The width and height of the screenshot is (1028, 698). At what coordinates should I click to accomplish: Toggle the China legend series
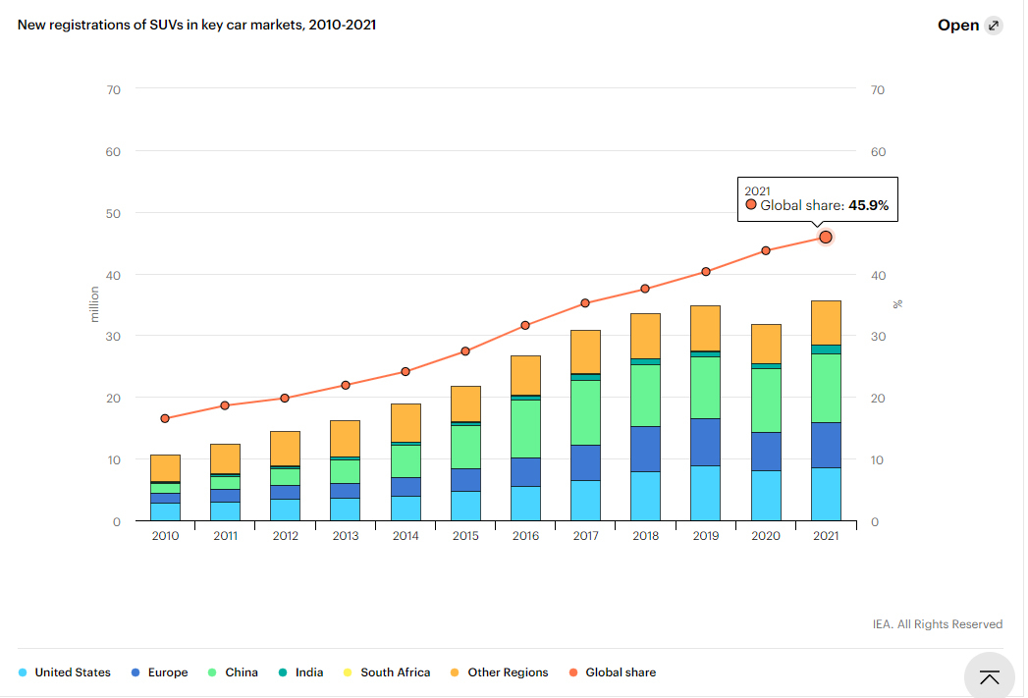tap(233, 672)
